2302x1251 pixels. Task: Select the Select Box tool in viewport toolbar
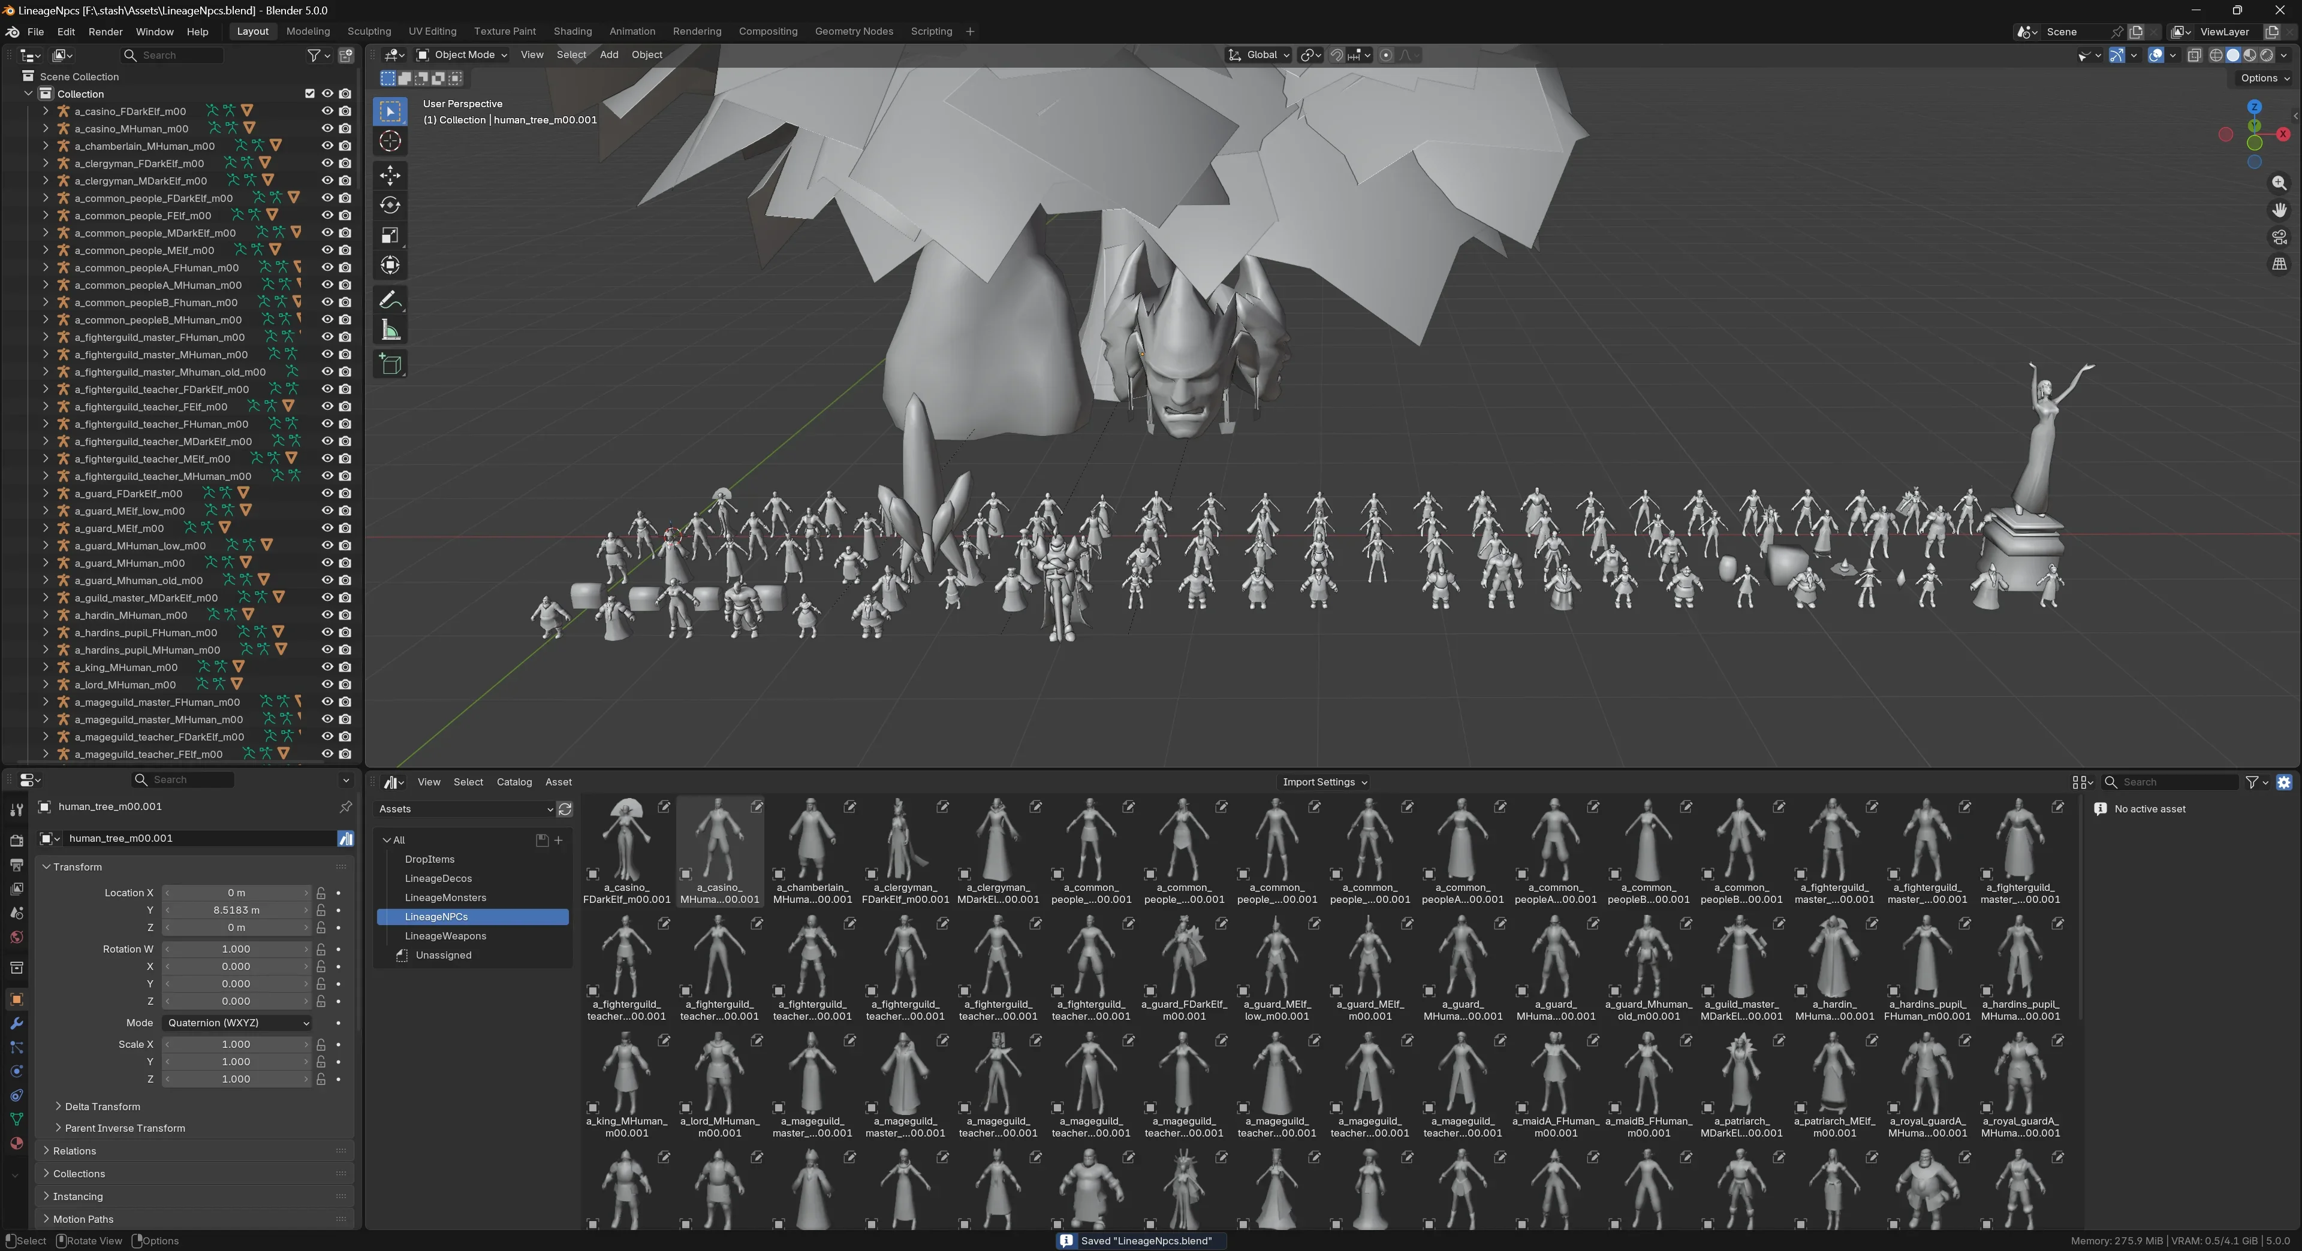[390, 111]
